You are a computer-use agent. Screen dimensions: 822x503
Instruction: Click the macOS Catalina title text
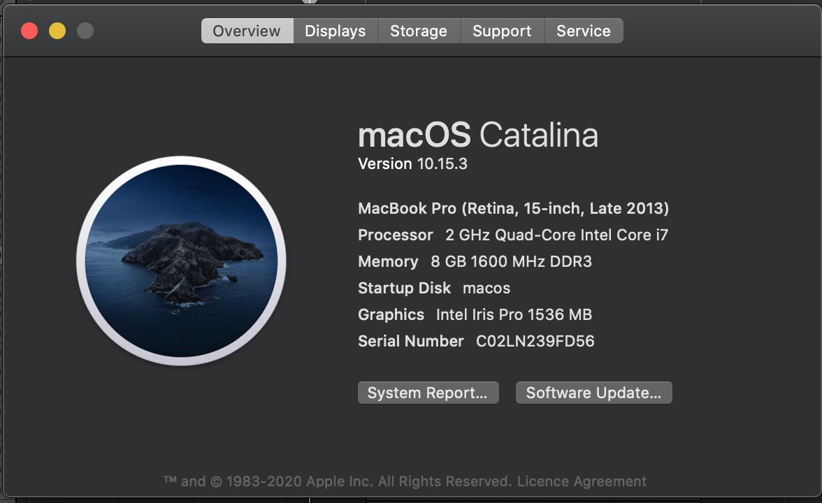click(477, 135)
